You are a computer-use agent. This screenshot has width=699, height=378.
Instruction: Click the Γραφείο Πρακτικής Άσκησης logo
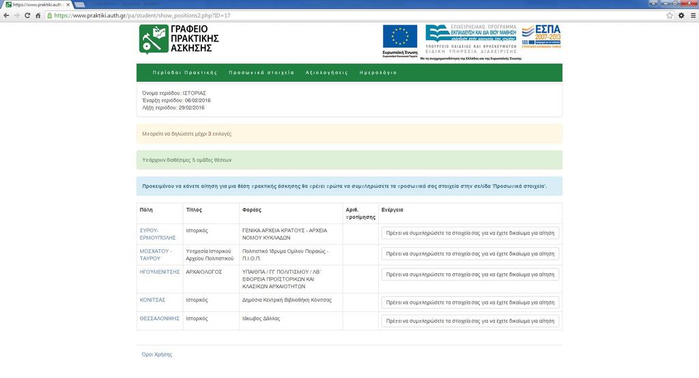point(179,39)
